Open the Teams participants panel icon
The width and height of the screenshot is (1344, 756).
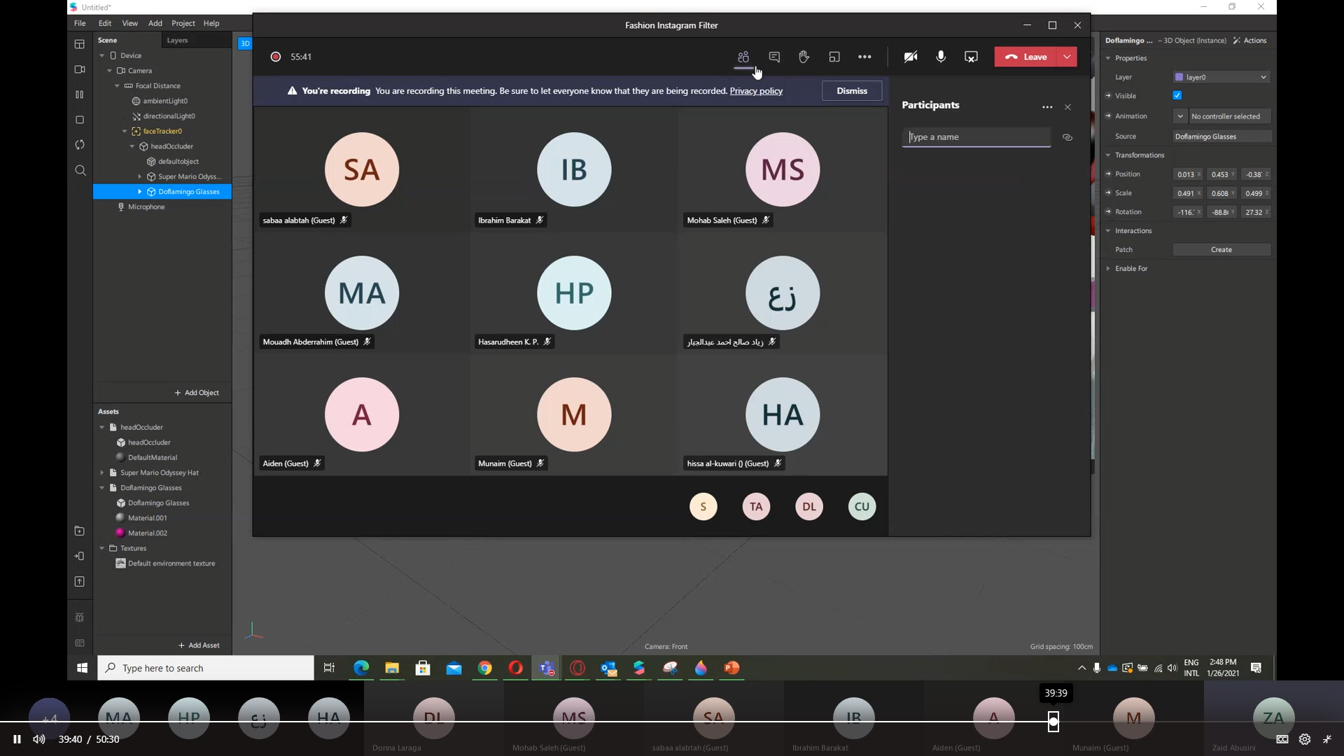click(x=743, y=57)
